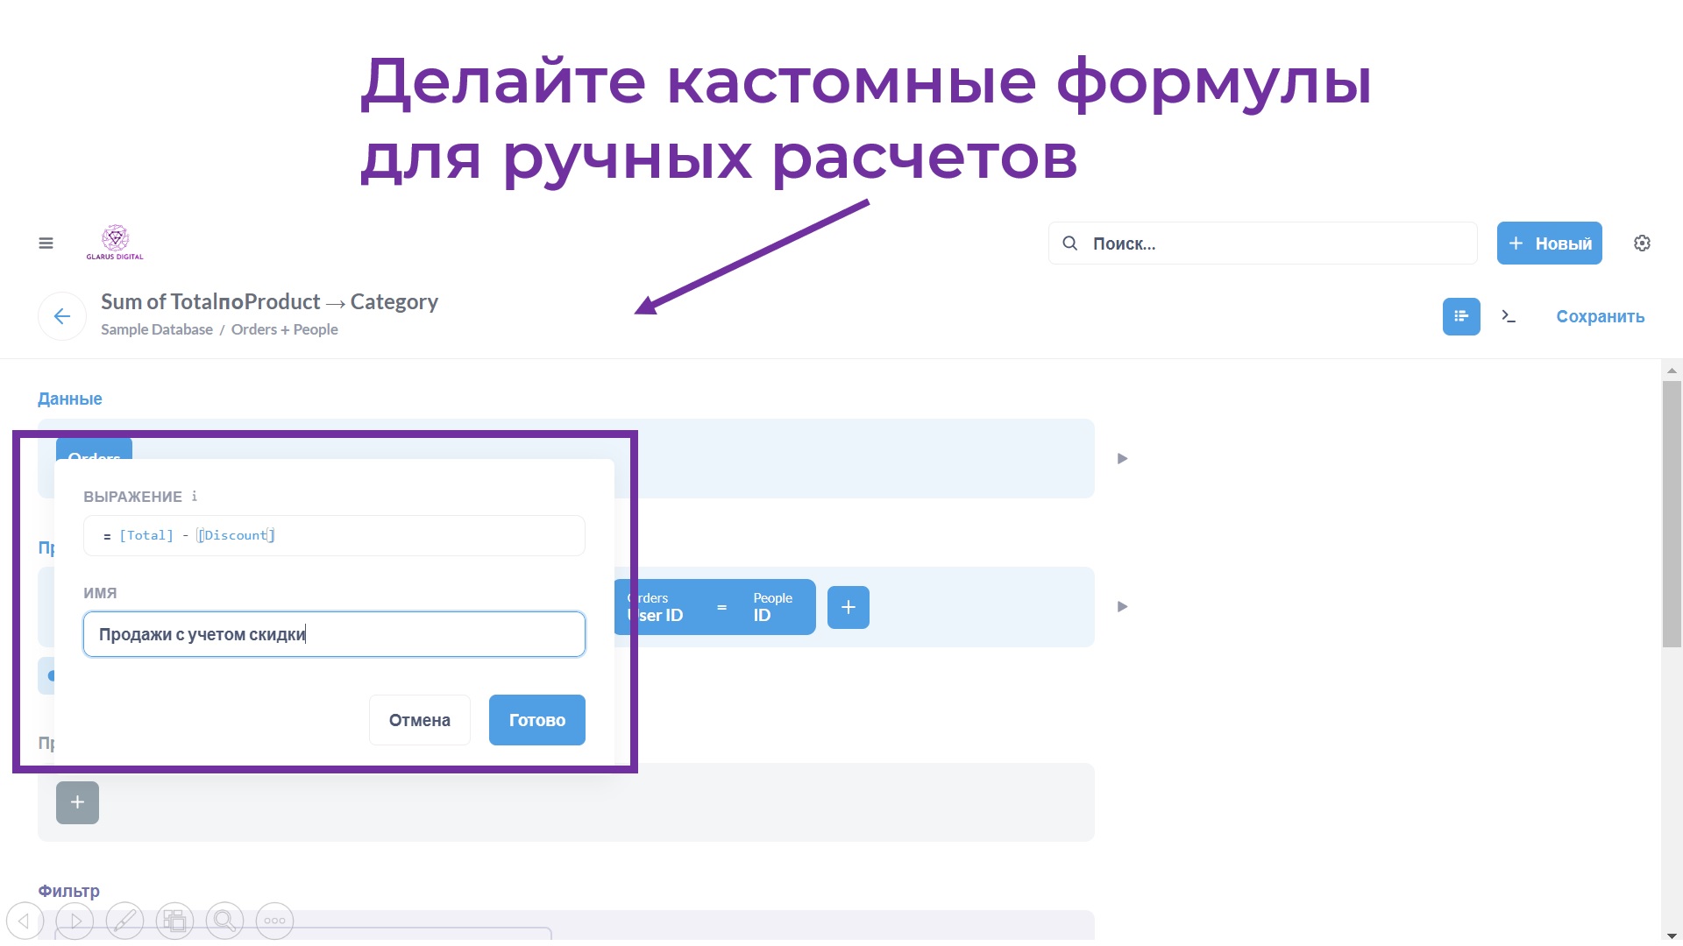Image resolution: width=1683 pixels, height=946 pixels.
Task: Change the equals join operator
Action: tap(721, 607)
